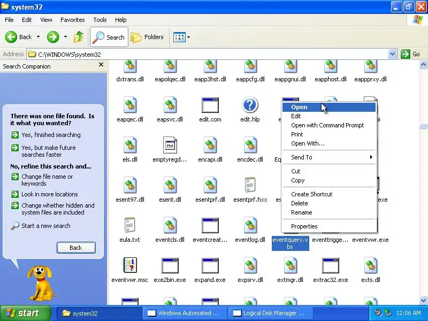Image resolution: width=428 pixels, height=321 pixels.
Task: Click Yes, finished searching
Action: [46, 135]
